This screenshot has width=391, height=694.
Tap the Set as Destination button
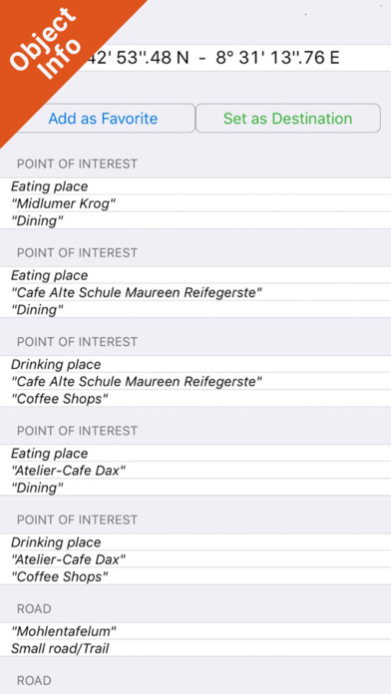[x=288, y=119]
